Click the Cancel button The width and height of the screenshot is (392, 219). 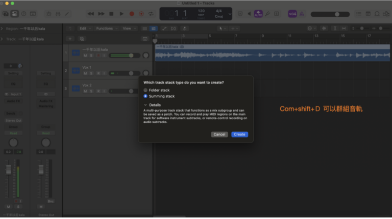tap(219, 134)
